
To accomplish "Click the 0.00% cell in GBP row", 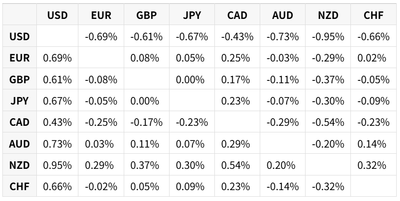I will 192,79.
